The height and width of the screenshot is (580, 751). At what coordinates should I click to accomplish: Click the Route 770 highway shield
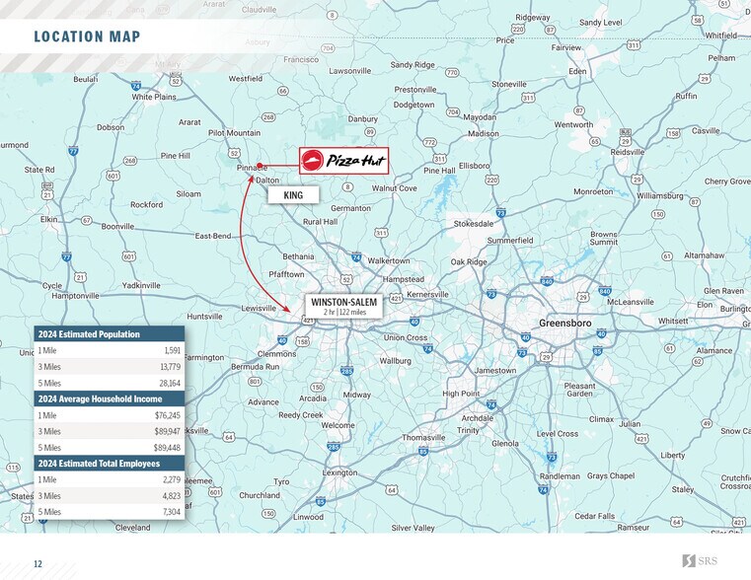[452, 73]
